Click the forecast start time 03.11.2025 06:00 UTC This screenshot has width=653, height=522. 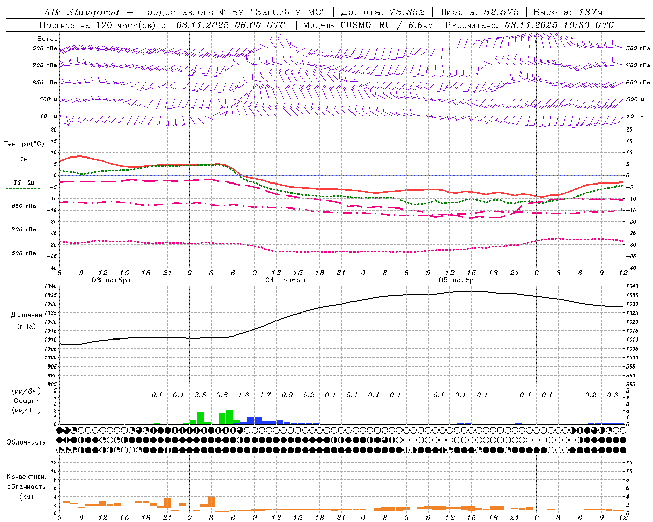click(231, 25)
